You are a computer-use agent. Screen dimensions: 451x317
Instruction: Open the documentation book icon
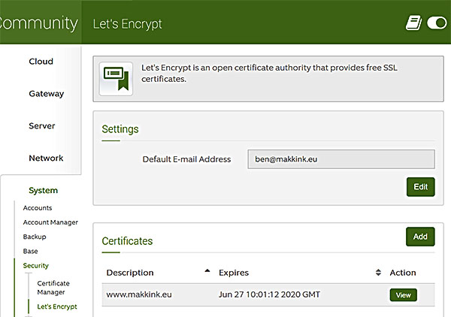(413, 23)
